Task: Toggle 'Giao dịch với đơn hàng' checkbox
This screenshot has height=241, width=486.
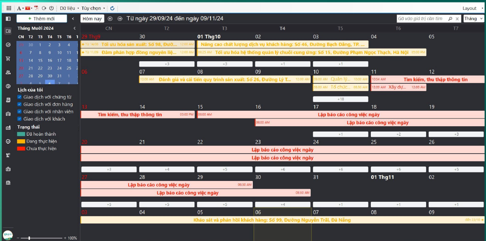Action: tap(20, 105)
